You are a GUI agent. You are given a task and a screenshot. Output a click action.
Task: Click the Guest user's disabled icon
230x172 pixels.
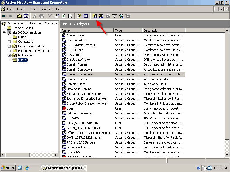[x=64, y=108]
